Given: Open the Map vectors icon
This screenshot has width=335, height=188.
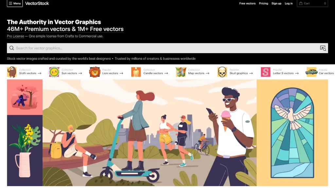Looking at the screenshot, I should coord(181,72).
